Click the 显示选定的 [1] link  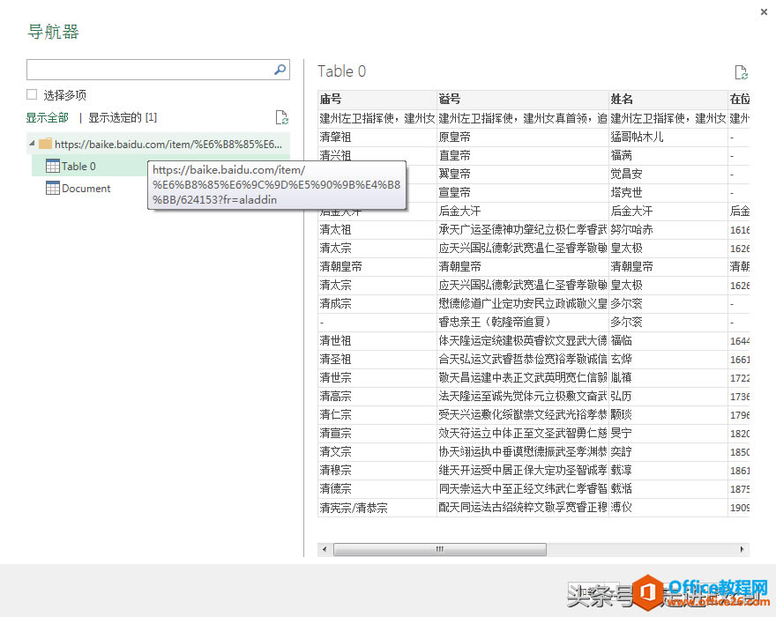pos(123,118)
